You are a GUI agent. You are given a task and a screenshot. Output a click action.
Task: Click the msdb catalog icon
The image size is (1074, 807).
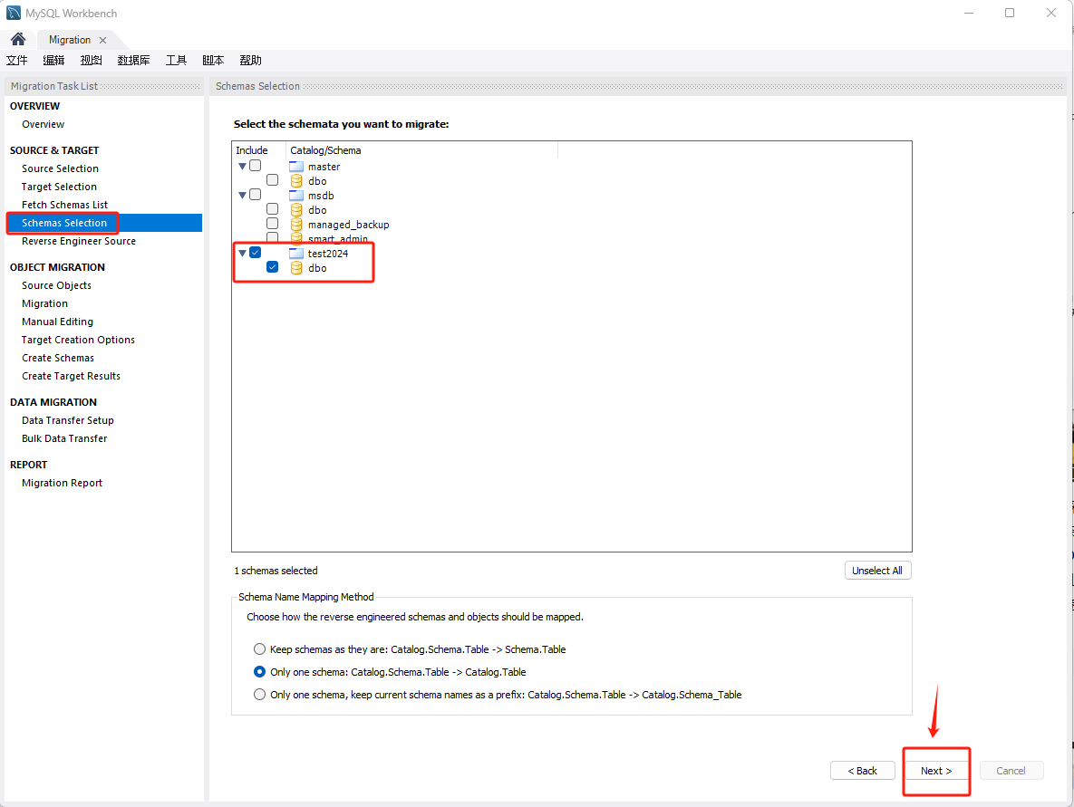click(x=296, y=196)
